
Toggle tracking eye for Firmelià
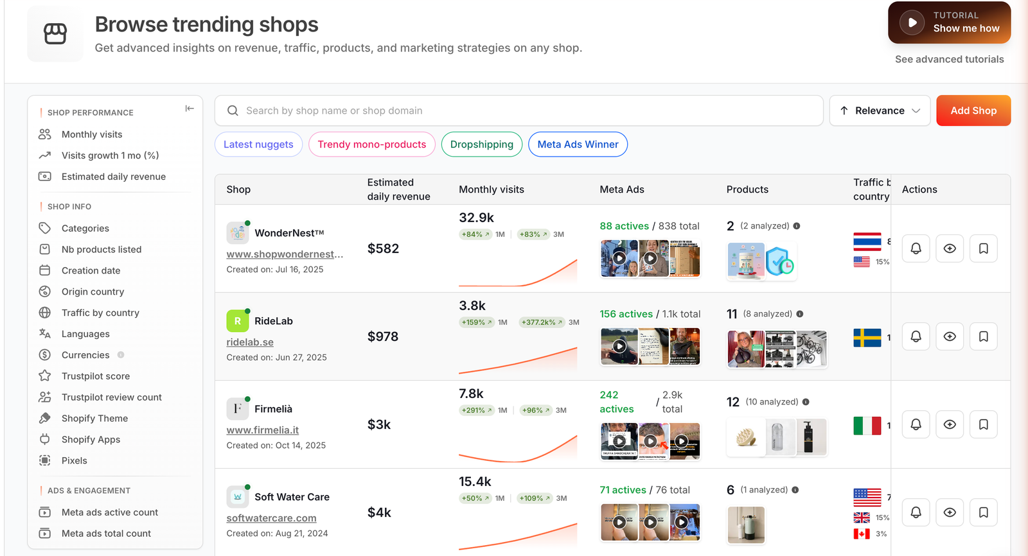[950, 424]
